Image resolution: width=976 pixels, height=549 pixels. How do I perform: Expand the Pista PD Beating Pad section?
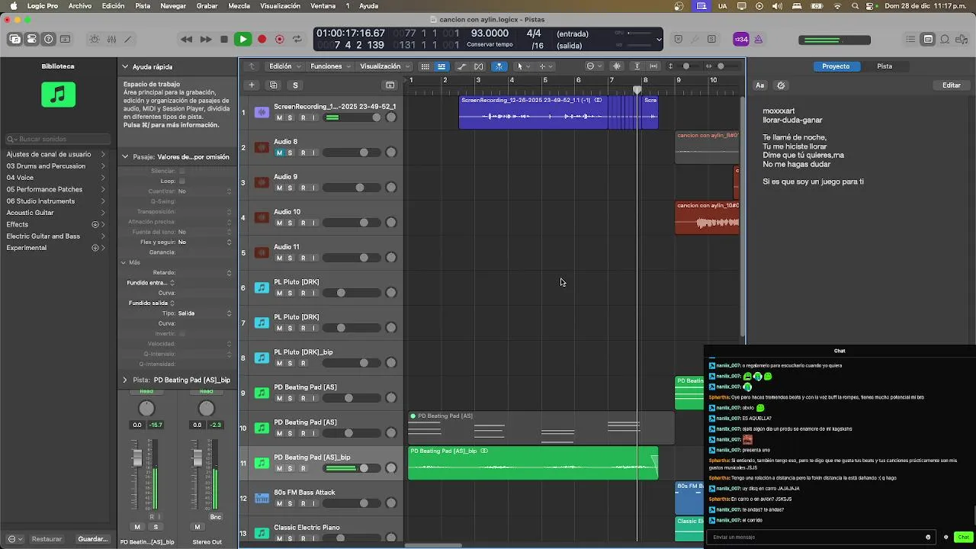coord(125,380)
